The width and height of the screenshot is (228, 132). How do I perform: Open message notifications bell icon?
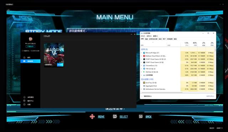tap(25, 97)
